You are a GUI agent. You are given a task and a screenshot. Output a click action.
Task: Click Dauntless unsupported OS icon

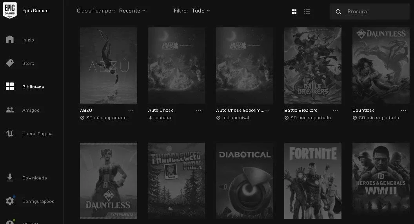click(x=354, y=118)
